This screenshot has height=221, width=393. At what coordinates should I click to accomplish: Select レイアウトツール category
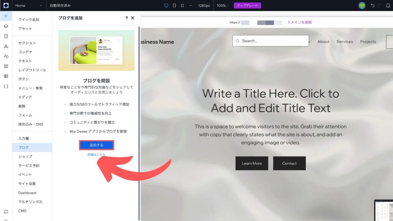click(x=32, y=70)
